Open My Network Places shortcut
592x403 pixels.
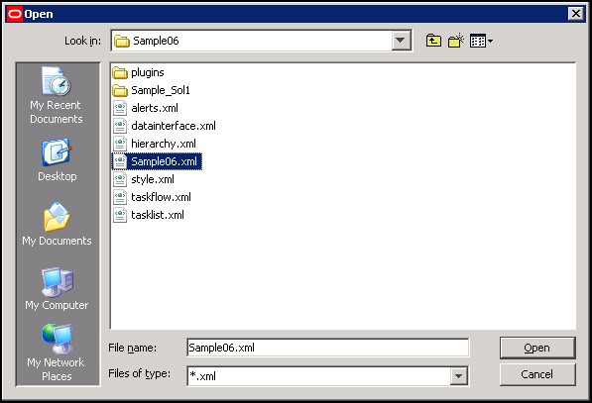click(56, 353)
